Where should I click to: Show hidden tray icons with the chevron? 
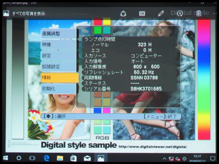click(164, 159)
